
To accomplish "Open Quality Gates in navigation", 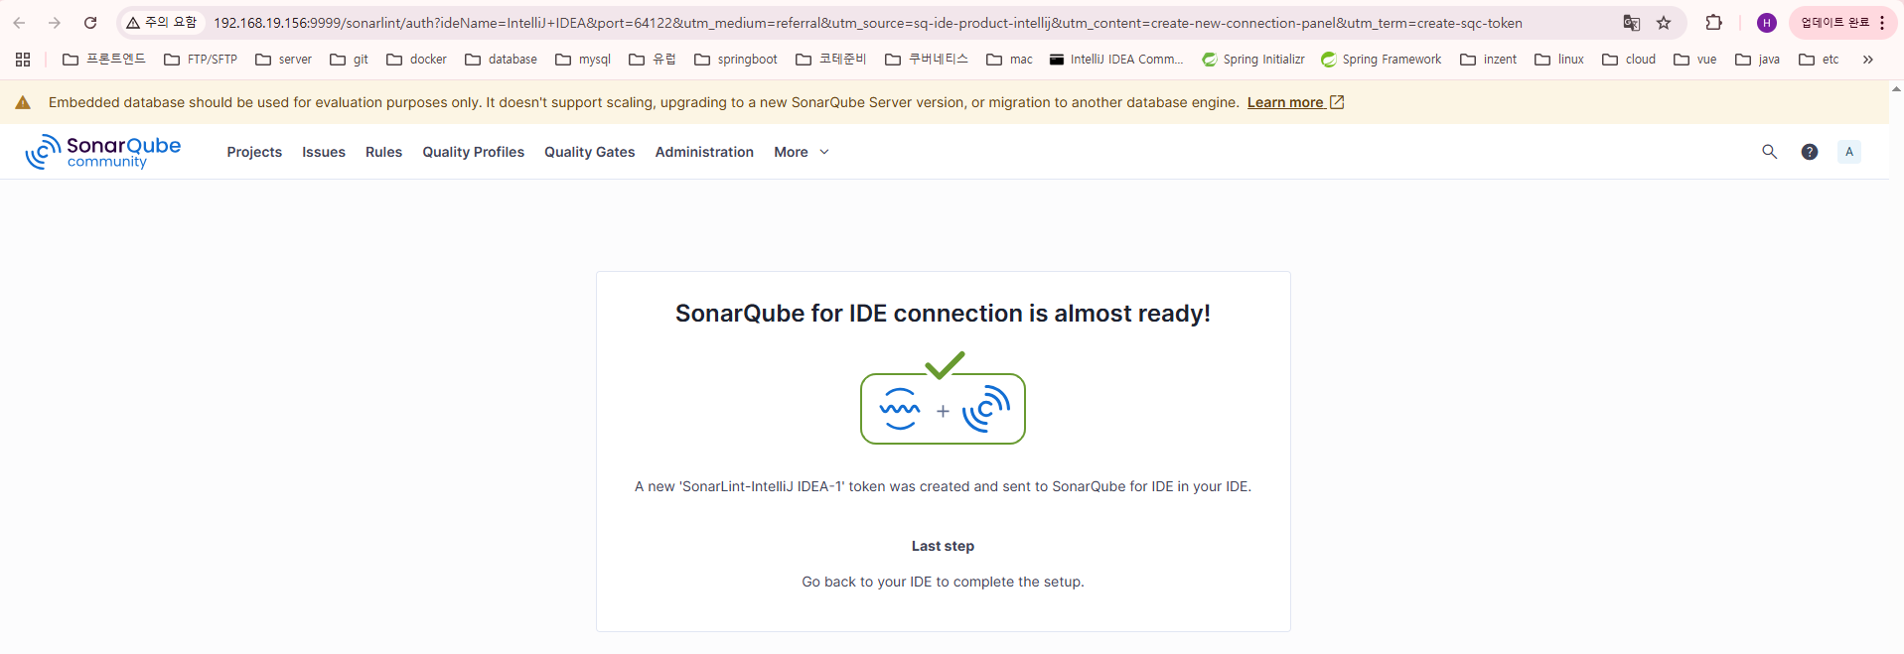I will (589, 152).
